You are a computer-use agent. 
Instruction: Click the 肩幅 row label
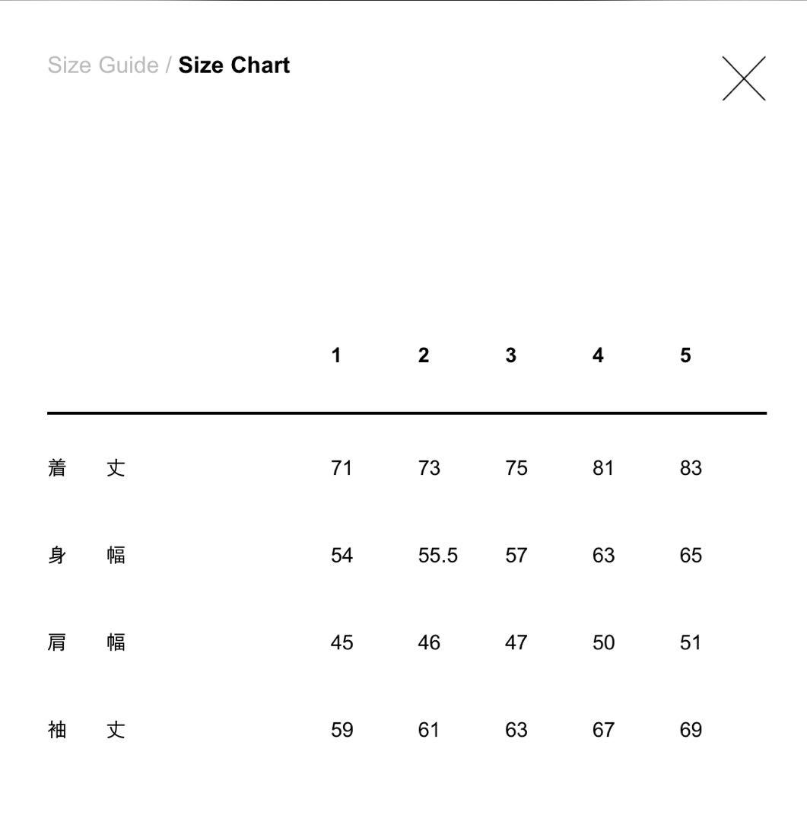point(86,643)
